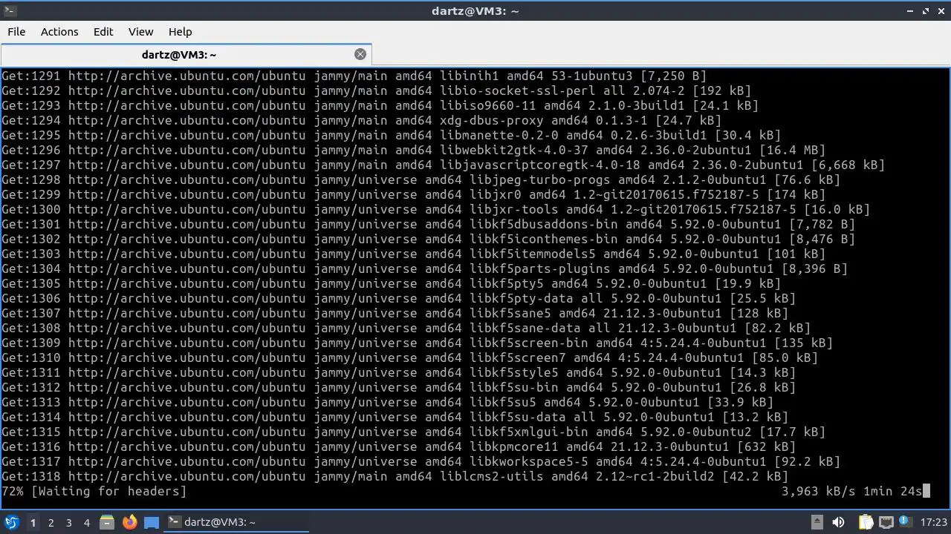This screenshot has width=951, height=534.
Task: Click the show desktop panel icon
Action: tap(152, 523)
